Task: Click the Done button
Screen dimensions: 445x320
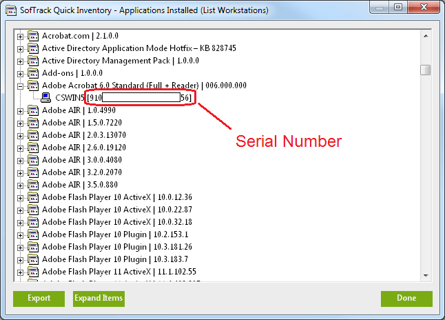Action: click(406, 299)
